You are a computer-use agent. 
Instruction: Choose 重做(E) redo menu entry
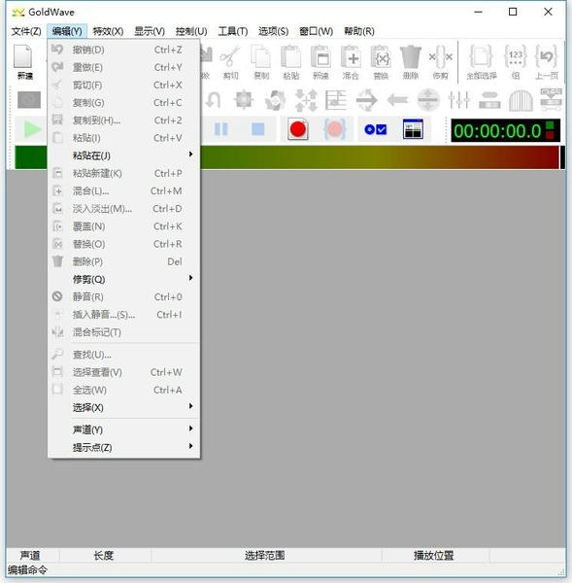(x=123, y=67)
